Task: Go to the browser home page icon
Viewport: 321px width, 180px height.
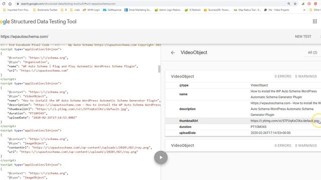Action: click(x=10, y=3)
